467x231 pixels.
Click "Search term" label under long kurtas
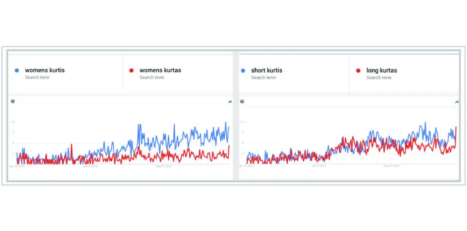pos(379,78)
